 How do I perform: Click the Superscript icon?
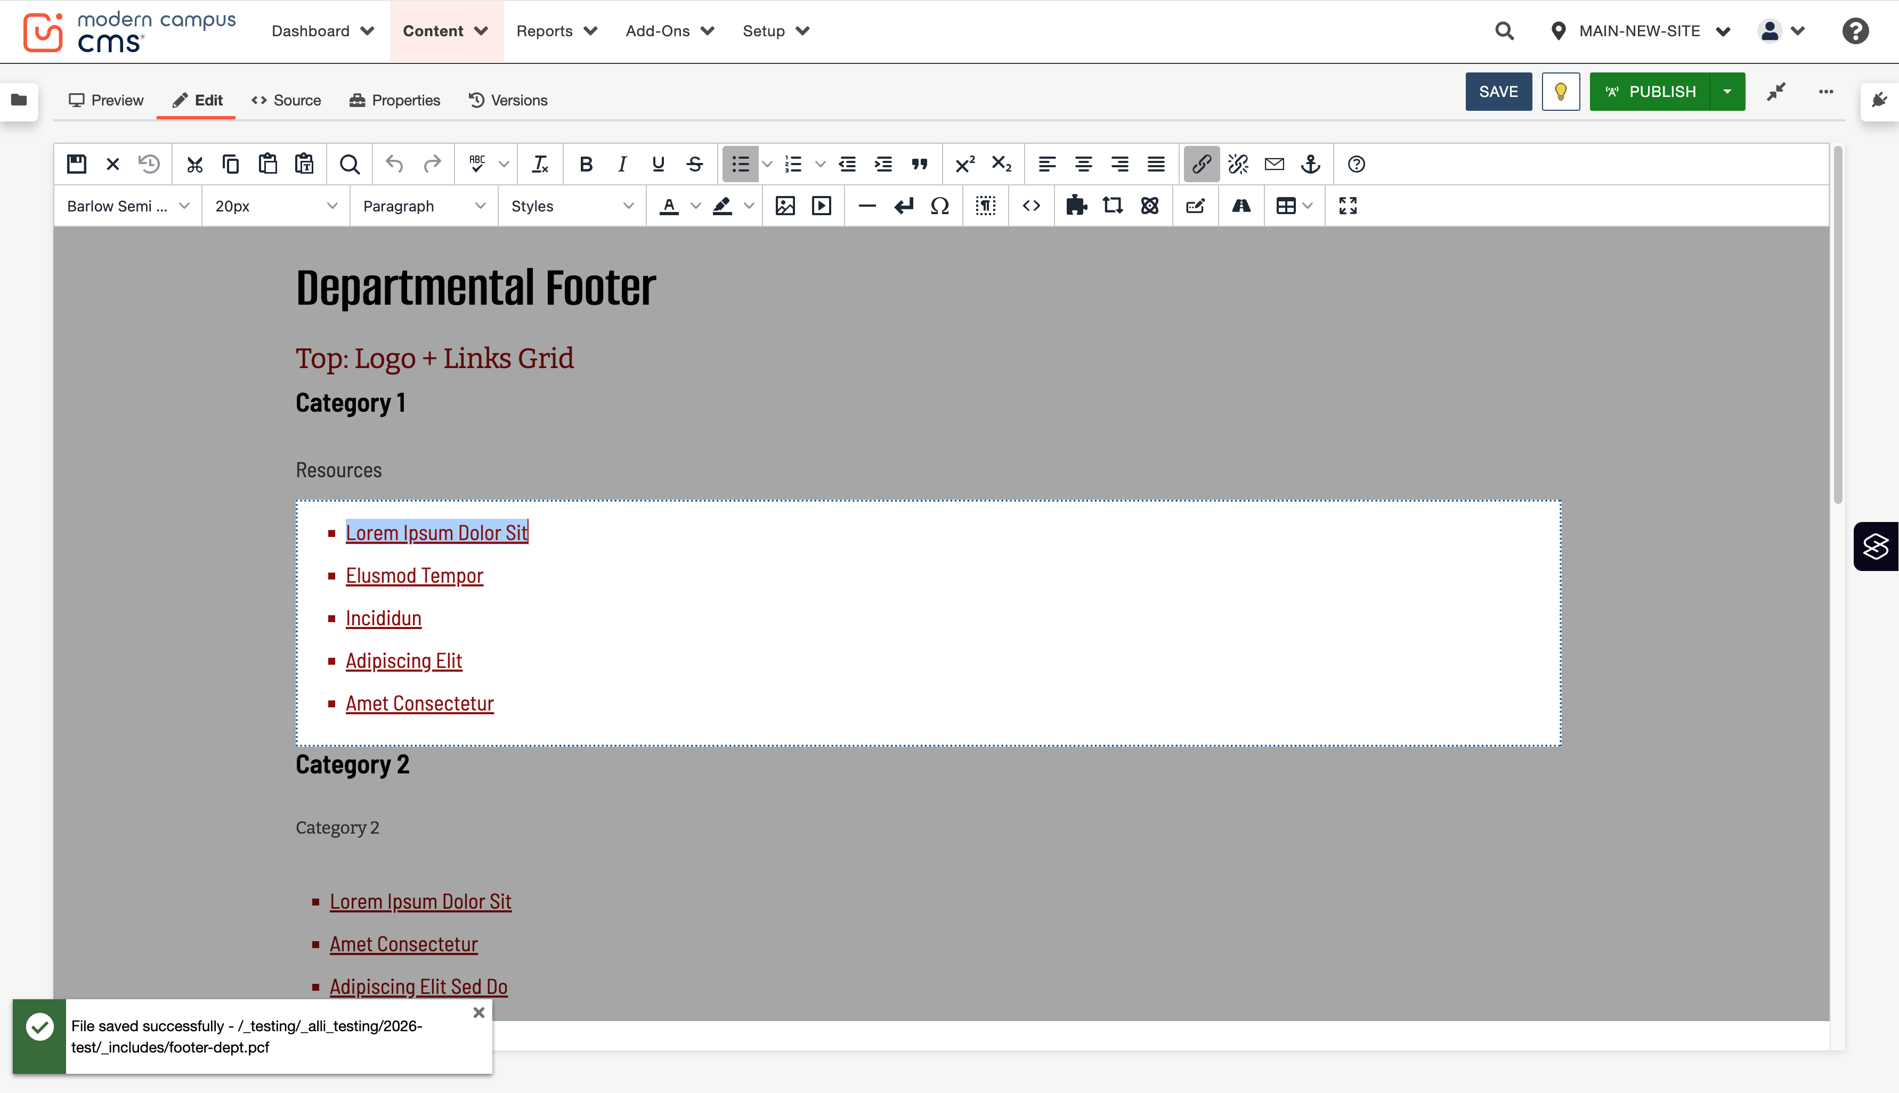[x=965, y=164]
